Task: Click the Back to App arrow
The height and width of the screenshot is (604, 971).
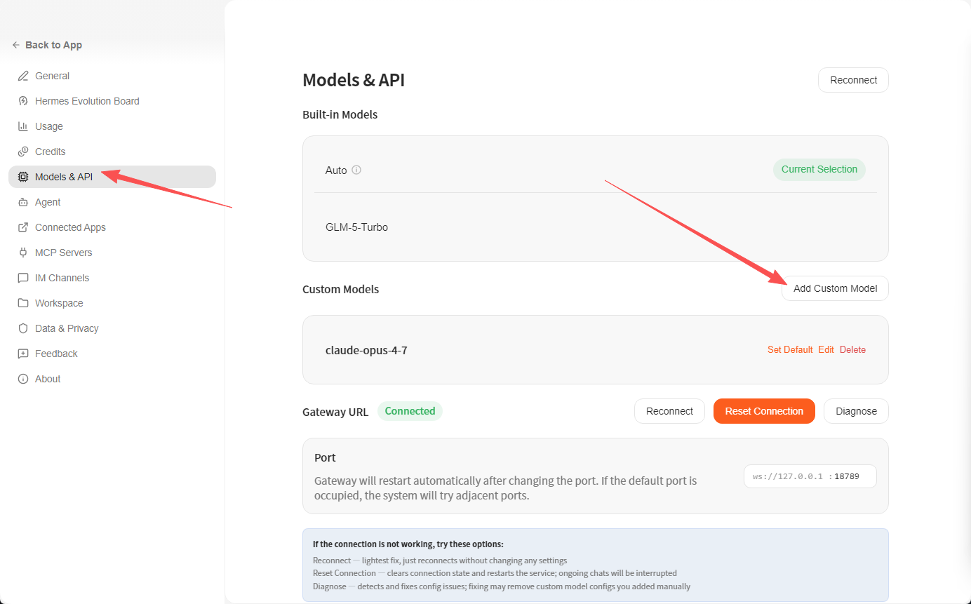Action: tap(16, 45)
